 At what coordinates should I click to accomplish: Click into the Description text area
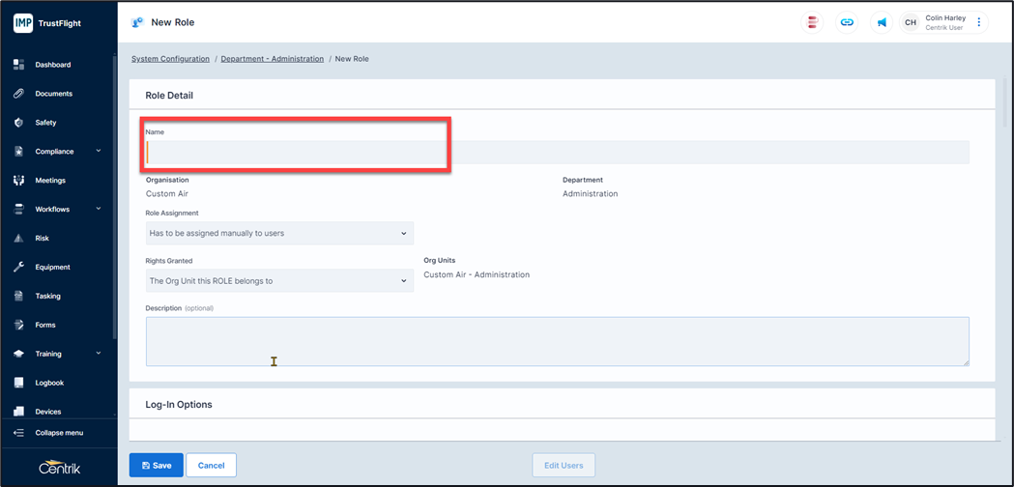pyautogui.click(x=557, y=341)
